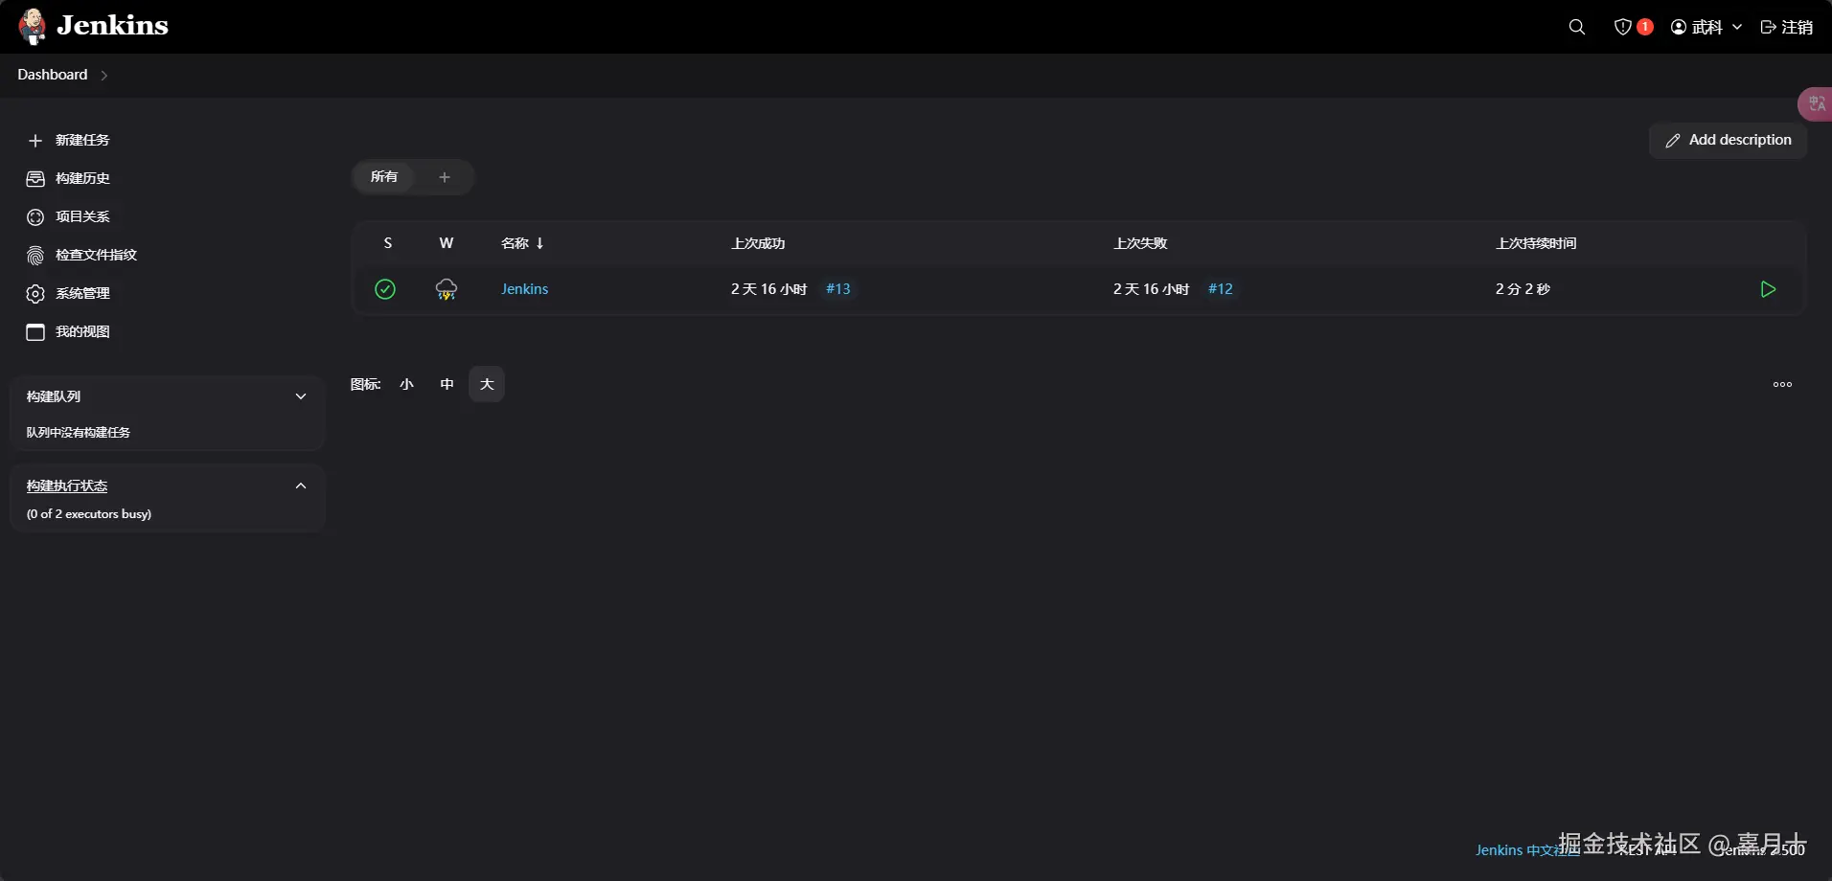Select the 所有 view tab
The image size is (1832, 881).
(x=384, y=177)
